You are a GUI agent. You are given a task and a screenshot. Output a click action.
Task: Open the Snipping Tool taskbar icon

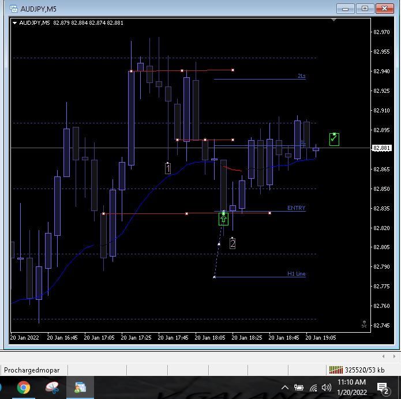(x=52, y=387)
